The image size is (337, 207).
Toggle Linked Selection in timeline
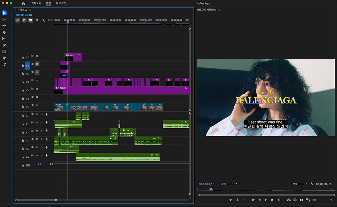point(31,20)
